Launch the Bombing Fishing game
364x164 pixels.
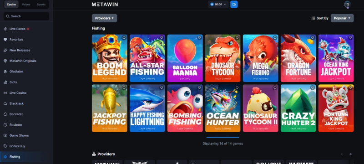(x=185, y=108)
